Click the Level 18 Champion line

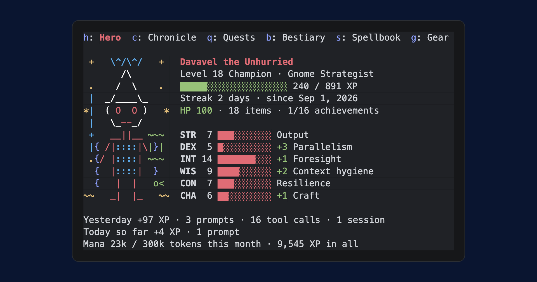pyautogui.click(x=277, y=74)
